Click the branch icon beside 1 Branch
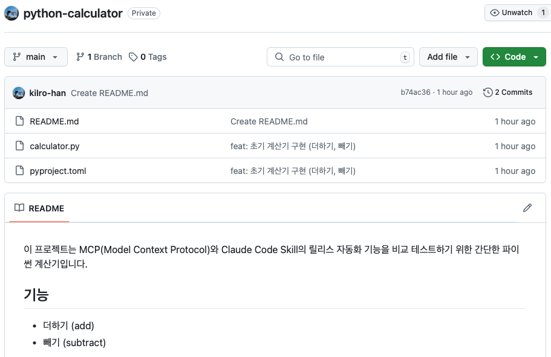The width and height of the screenshot is (551, 357). pos(80,57)
